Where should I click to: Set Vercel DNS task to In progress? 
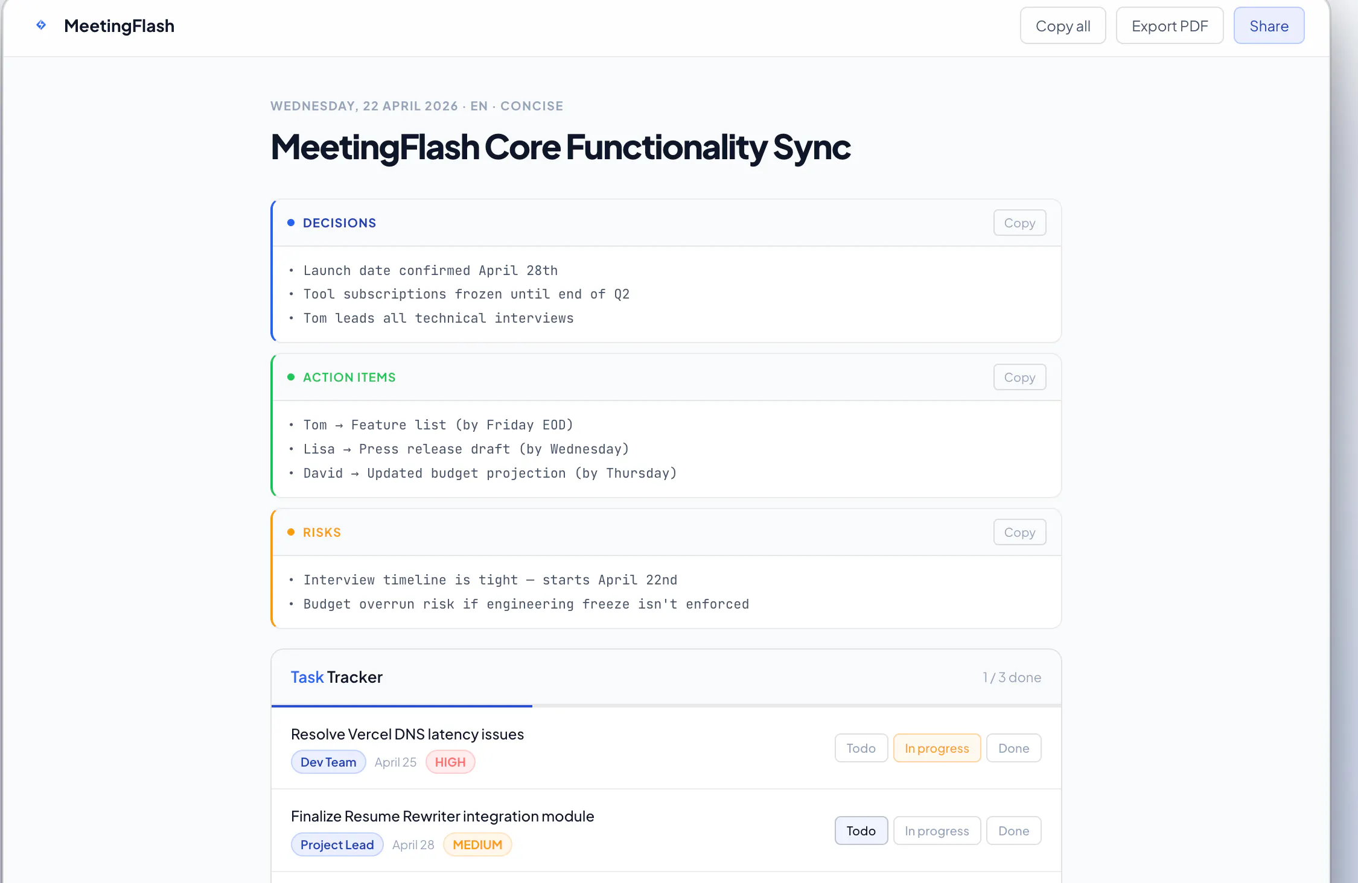point(937,748)
